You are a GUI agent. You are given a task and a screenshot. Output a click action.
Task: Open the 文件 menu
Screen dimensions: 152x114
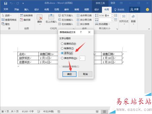(x=6, y=9)
